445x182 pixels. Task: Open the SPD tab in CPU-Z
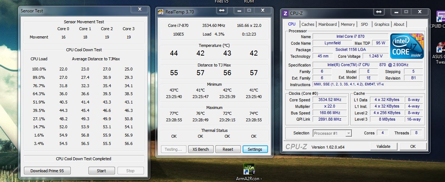(364, 24)
